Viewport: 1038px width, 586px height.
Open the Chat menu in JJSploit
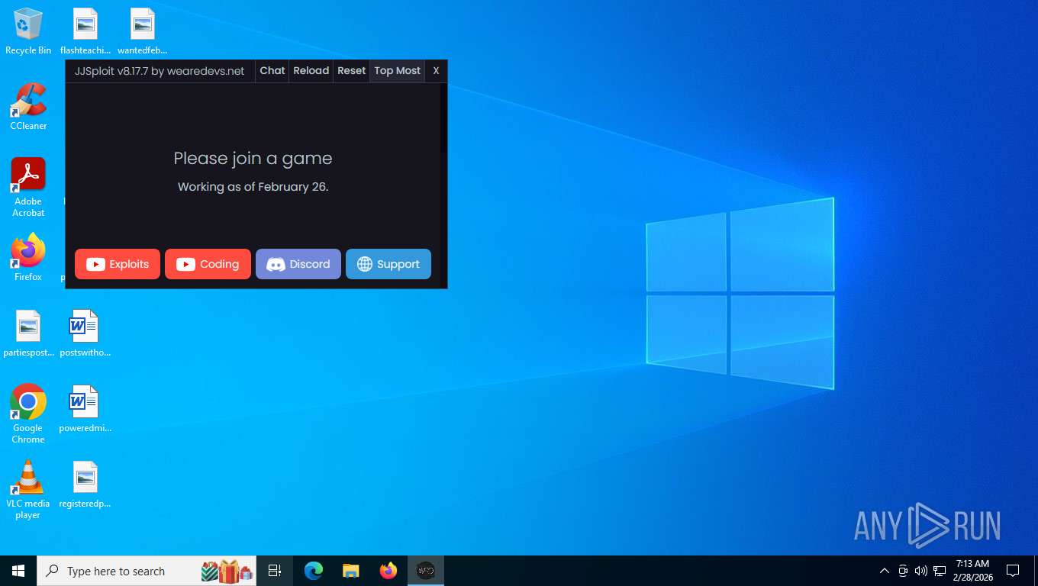272,70
